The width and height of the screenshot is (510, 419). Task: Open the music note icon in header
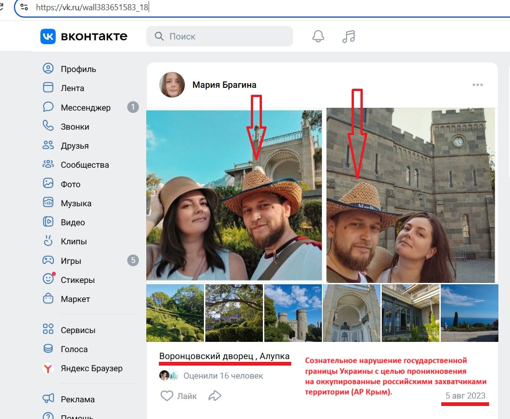[349, 36]
